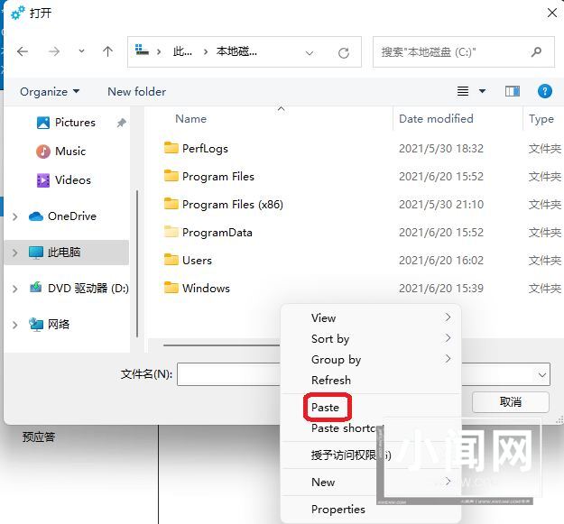The image size is (564, 524).
Task: Open help with the blue question icon
Action: click(x=544, y=91)
